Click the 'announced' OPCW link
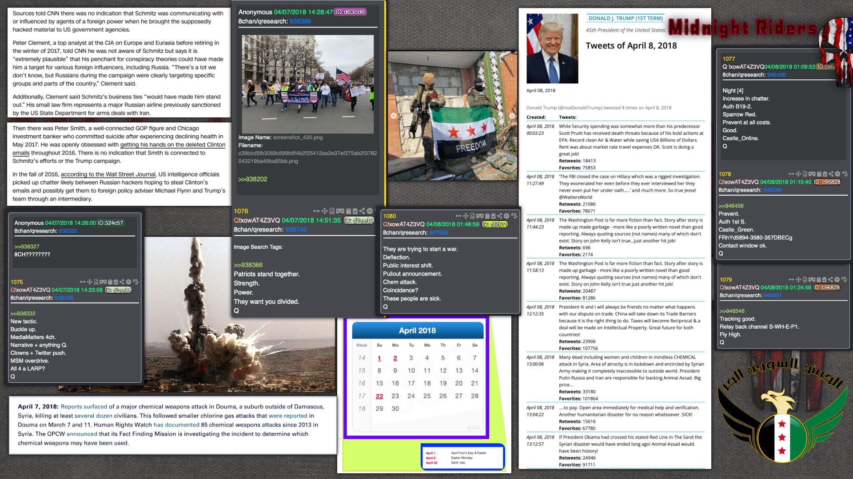 pyautogui.click(x=82, y=434)
